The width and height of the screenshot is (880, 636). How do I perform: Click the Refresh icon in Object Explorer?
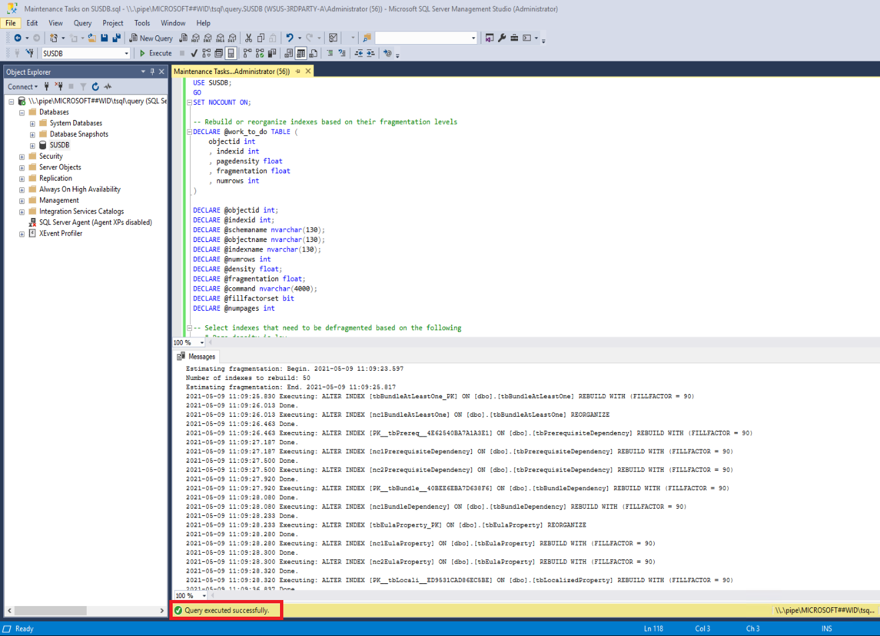pos(95,87)
